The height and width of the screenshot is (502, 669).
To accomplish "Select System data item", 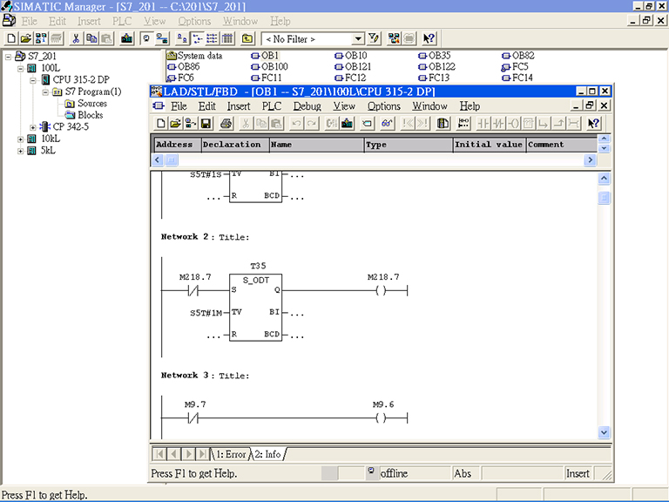I will coord(195,56).
